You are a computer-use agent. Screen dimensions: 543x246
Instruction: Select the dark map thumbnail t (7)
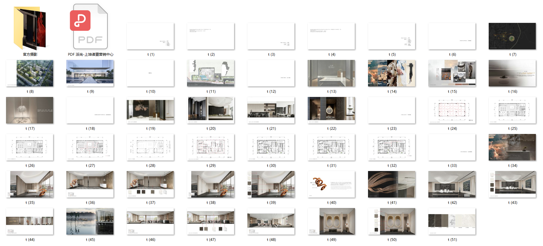(512, 36)
